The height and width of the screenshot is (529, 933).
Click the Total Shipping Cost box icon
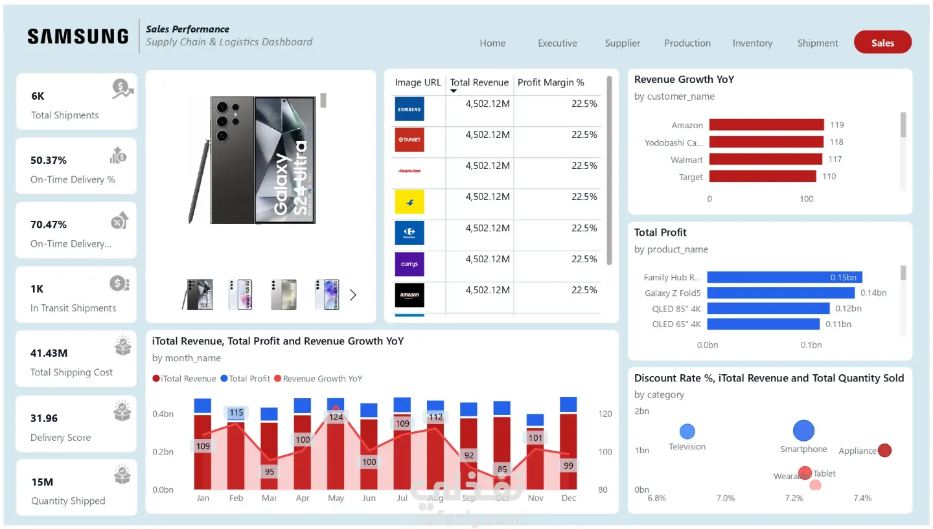(x=122, y=346)
